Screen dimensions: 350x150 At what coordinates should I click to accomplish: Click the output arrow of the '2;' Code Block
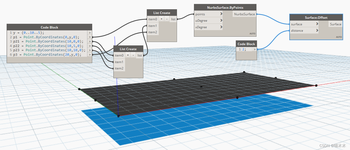[x=254, y=49]
